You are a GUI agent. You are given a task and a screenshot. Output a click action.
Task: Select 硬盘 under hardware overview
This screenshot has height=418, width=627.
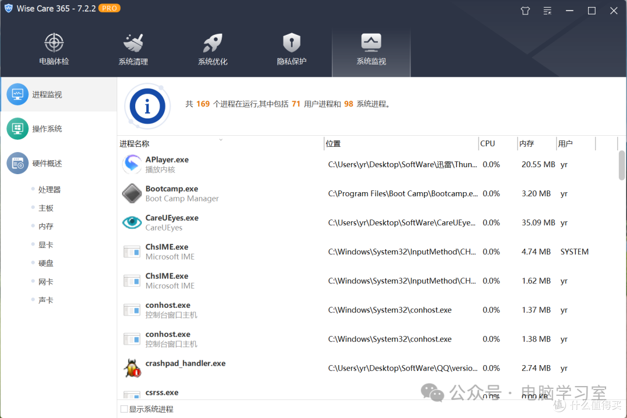point(46,263)
